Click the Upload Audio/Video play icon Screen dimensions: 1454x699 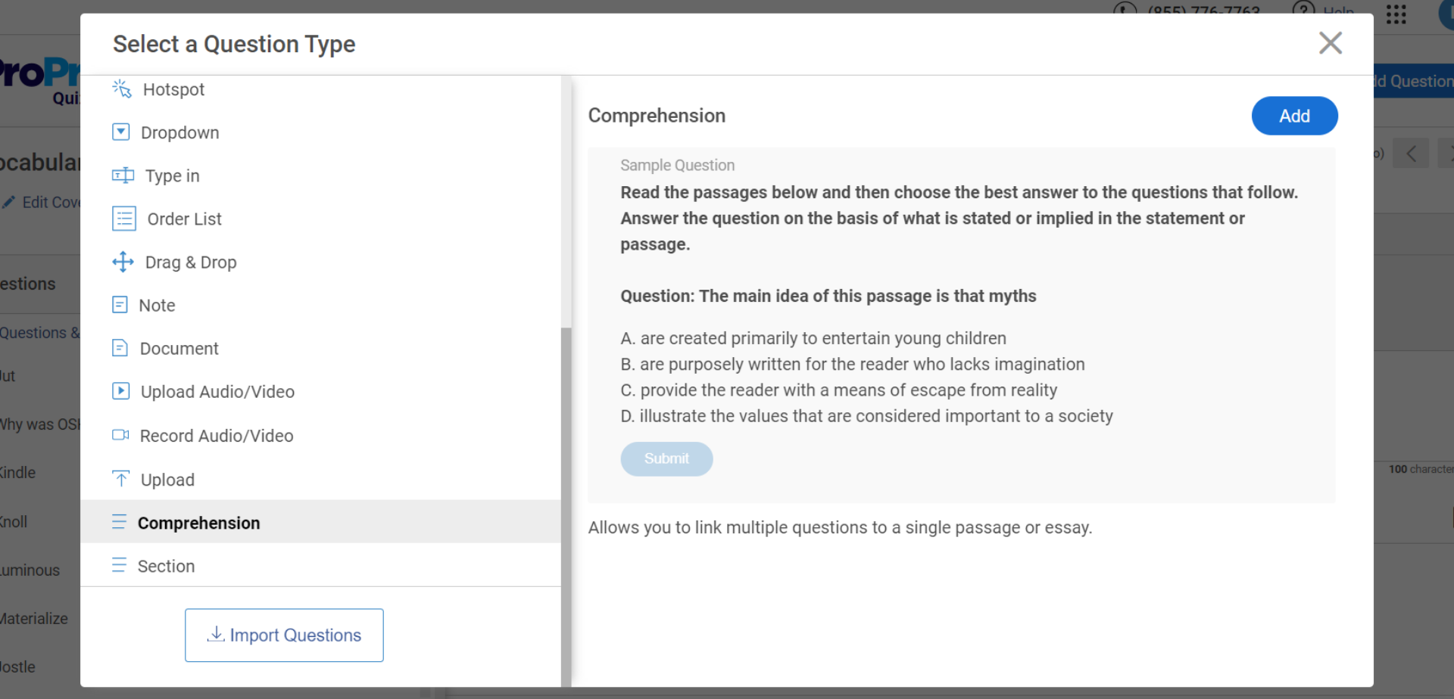[x=120, y=391]
